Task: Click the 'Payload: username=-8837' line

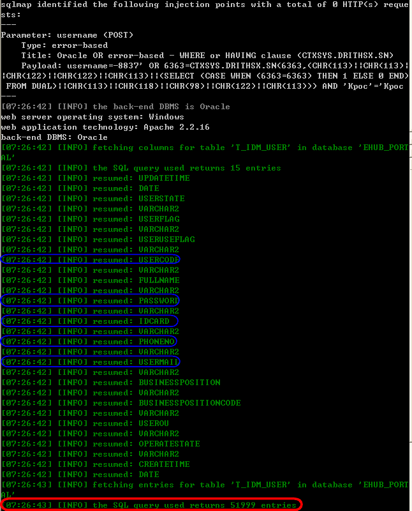Action: 215,66
